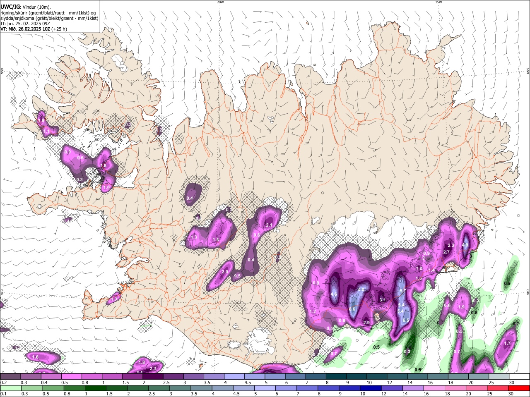Click the 1.1 value in the Westfjords
The height and width of the screenshot is (397, 530).
[46, 131]
